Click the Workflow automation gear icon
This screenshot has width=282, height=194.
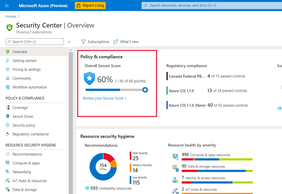(x=8, y=87)
